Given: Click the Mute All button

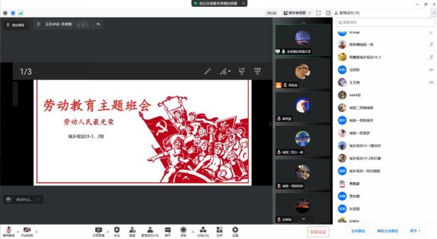Looking at the screenshot, I should click(x=358, y=231).
